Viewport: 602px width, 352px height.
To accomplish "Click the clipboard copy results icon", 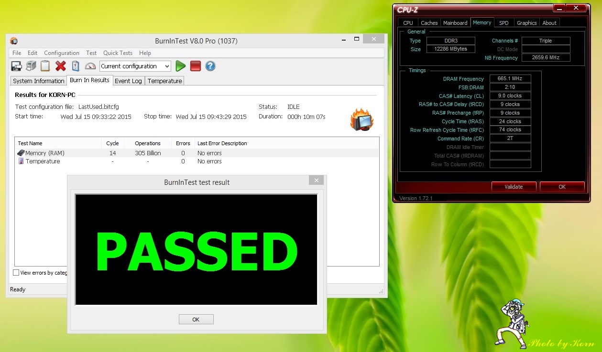I will pyautogui.click(x=45, y=66).
